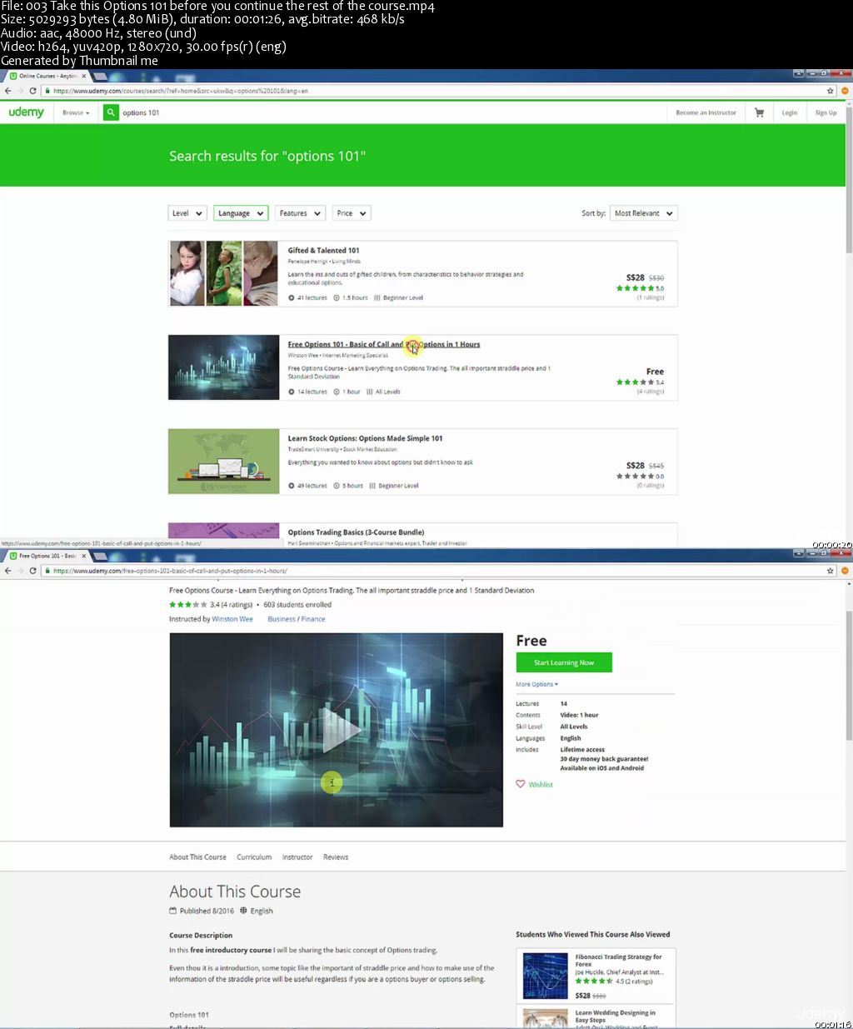Open Options Trading Basics (3-Course Bundle) title
Screen dimensions: 853x1029
pyautogui.click(x=357, y=532)
